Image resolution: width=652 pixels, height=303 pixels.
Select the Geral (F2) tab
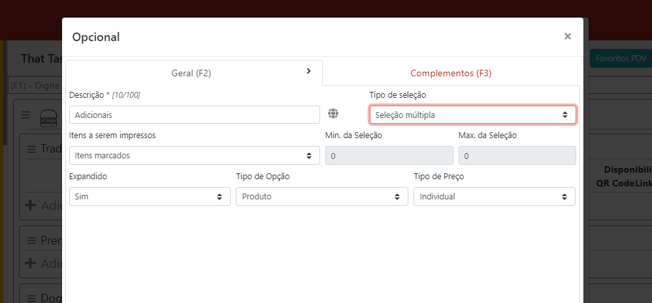tap(191, 74)
